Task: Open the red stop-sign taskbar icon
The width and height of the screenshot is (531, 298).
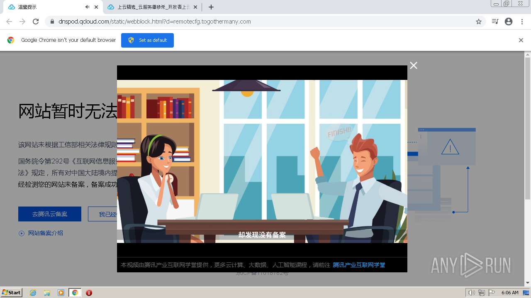Action: [x=89, y=293]
